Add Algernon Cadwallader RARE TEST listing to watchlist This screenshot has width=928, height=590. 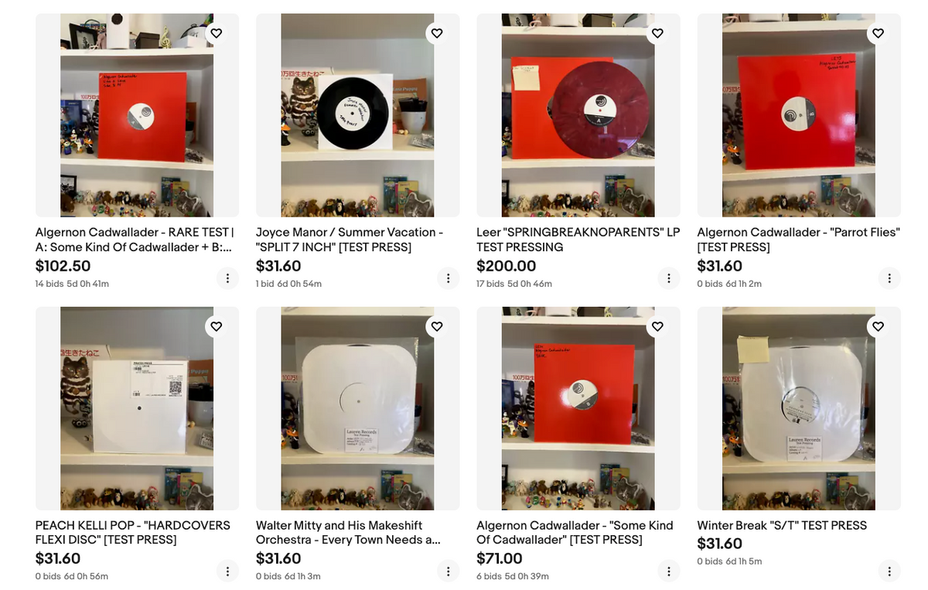point(217,33)
